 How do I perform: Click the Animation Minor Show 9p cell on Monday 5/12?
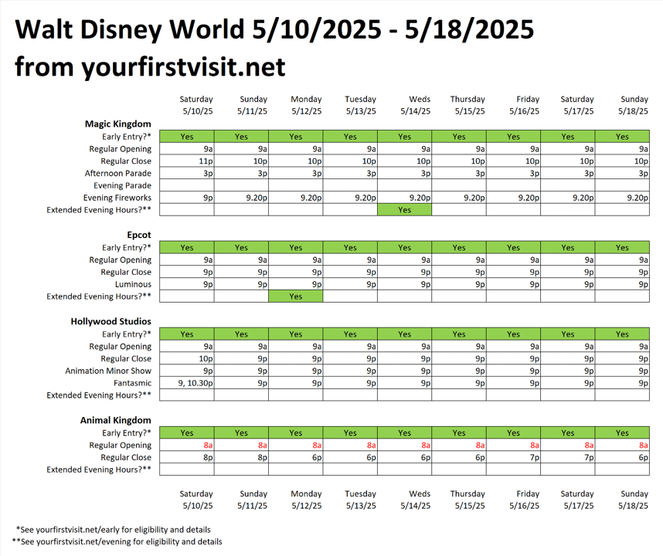(x=295, y=371)
